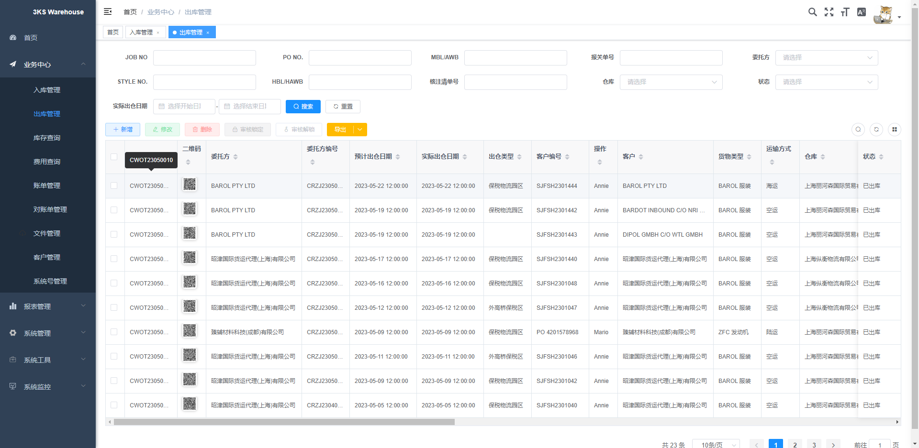Click the 报表管理 chart icon
Viewport: 919px width, 448px height.
pos(13,306)
